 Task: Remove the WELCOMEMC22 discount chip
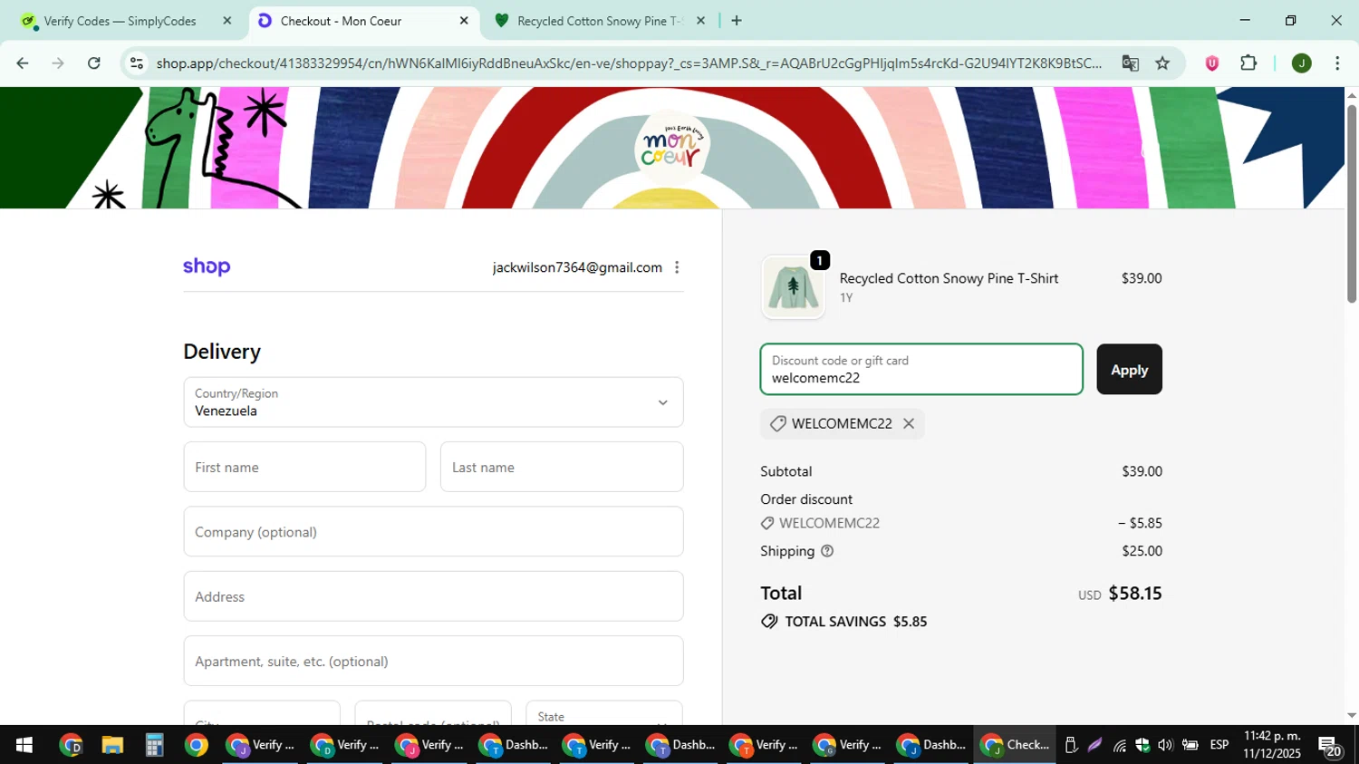[x=909, y=423]
